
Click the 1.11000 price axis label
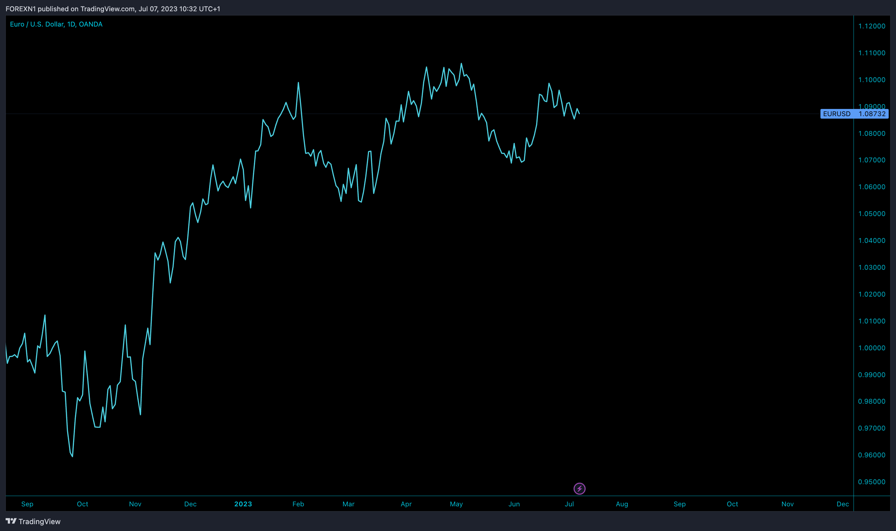tap(872, 53)
